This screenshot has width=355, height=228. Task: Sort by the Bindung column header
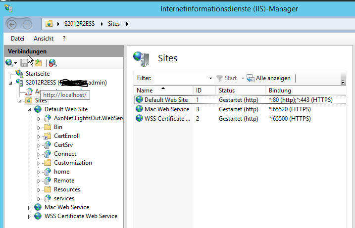[x=306, y=91]
